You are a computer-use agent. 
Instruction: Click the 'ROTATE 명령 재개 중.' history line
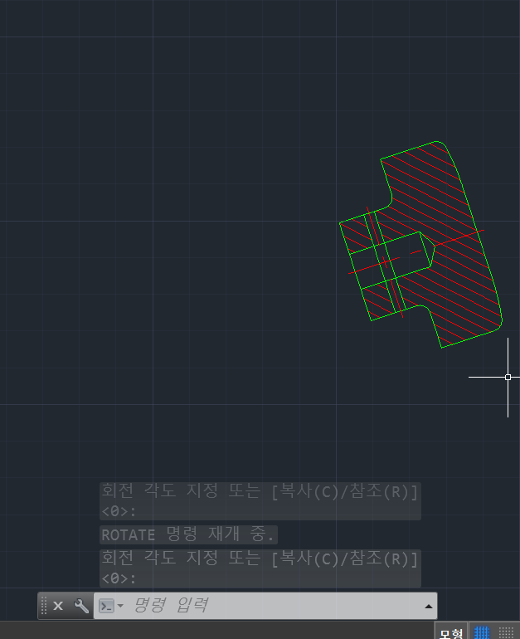[188, 534]
